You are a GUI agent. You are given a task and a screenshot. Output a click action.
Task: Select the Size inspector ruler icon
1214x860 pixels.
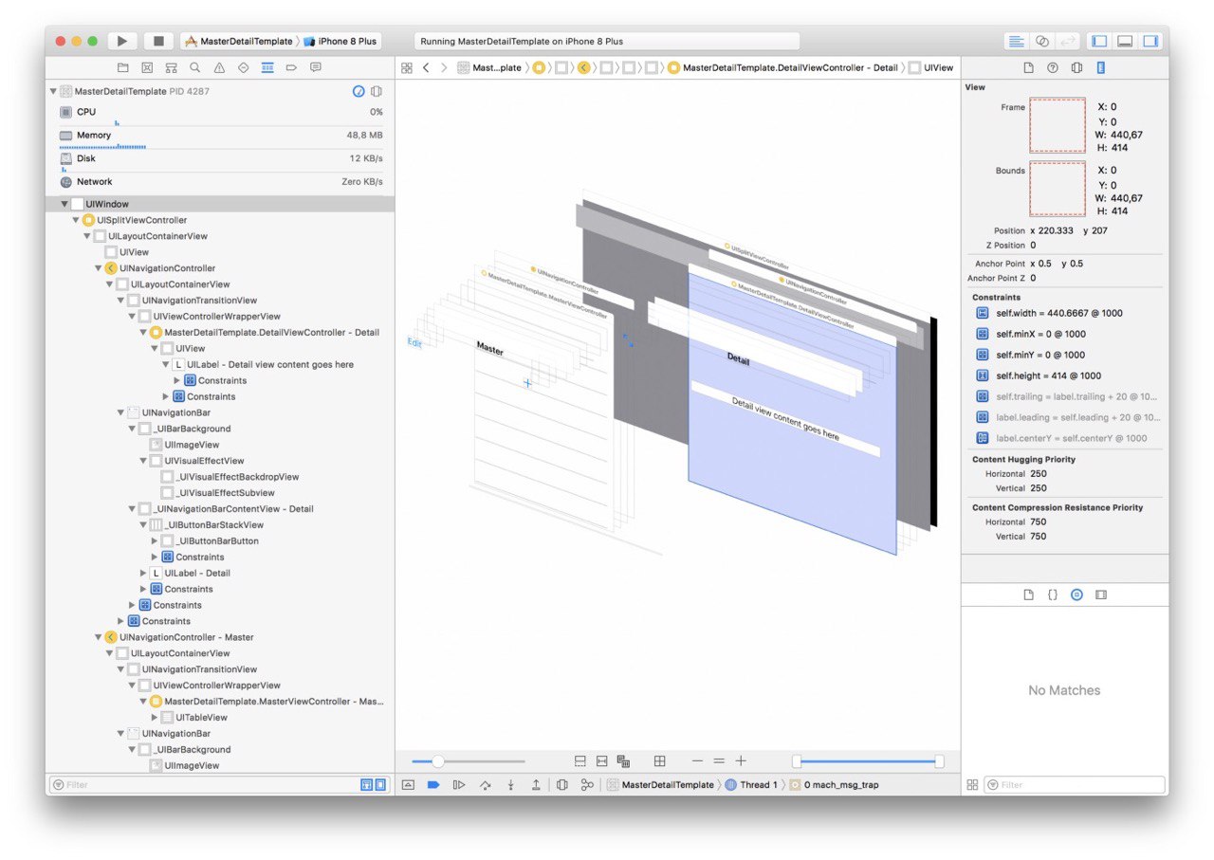[1101, 68]
